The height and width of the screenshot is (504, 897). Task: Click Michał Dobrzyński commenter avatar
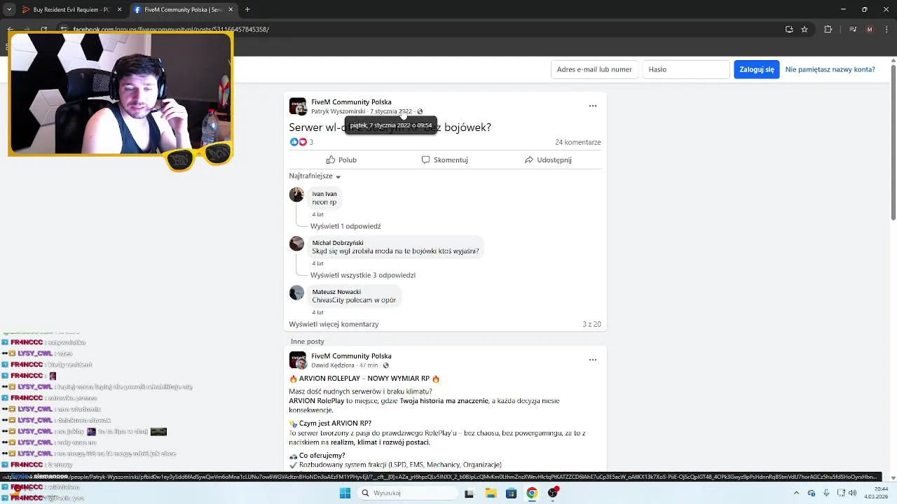coord(296,244)
